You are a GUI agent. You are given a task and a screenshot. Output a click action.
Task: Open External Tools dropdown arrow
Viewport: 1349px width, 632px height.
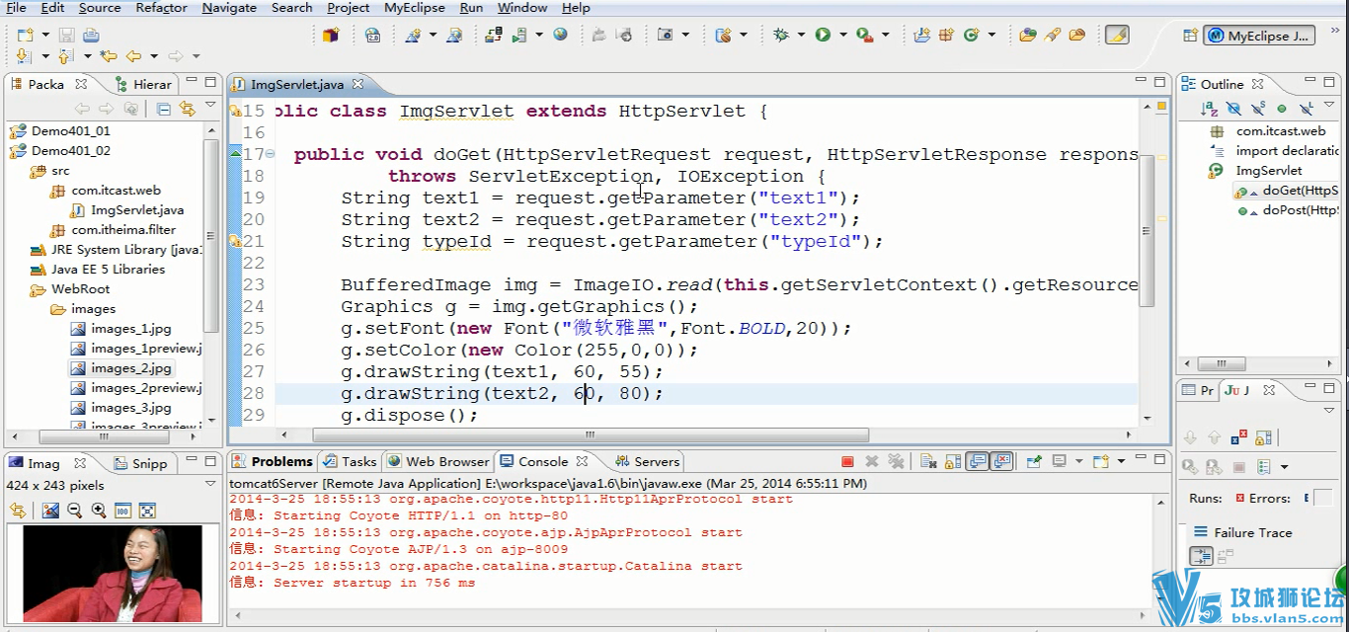point(885,36)
